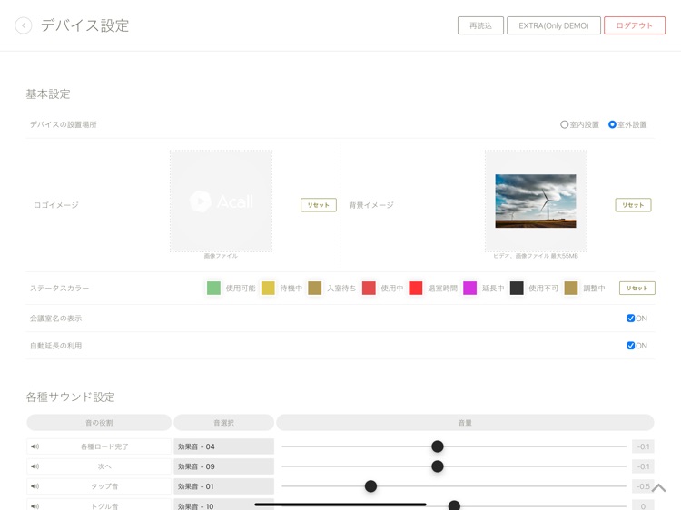Go back using the circled chevron icon
This screenshot has width=681, height=510.
[24, 25]
